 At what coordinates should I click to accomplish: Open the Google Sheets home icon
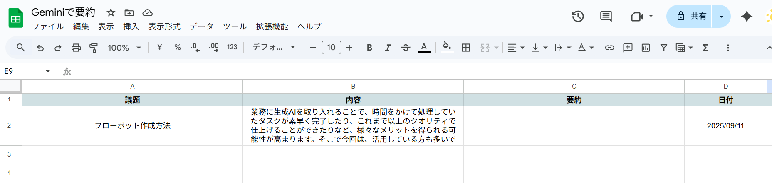pyautogui.click(x=16, y=18)
